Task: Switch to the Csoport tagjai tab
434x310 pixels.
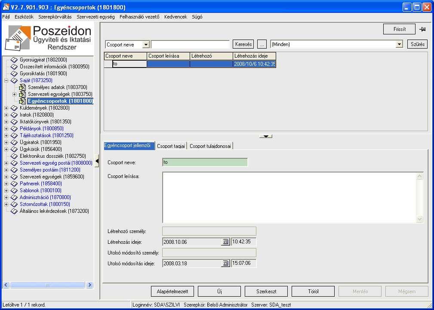Action: [x=171, y=146]
